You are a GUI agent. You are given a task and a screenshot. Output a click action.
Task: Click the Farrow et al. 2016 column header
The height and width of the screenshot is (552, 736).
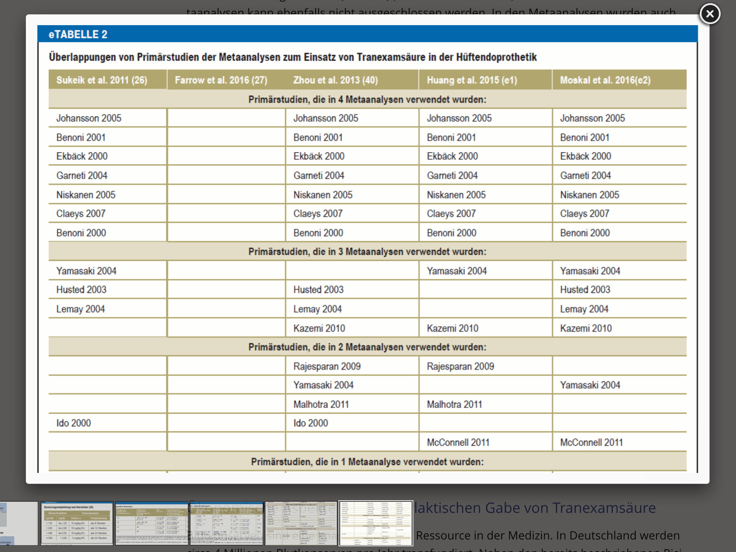coord(221,80)
